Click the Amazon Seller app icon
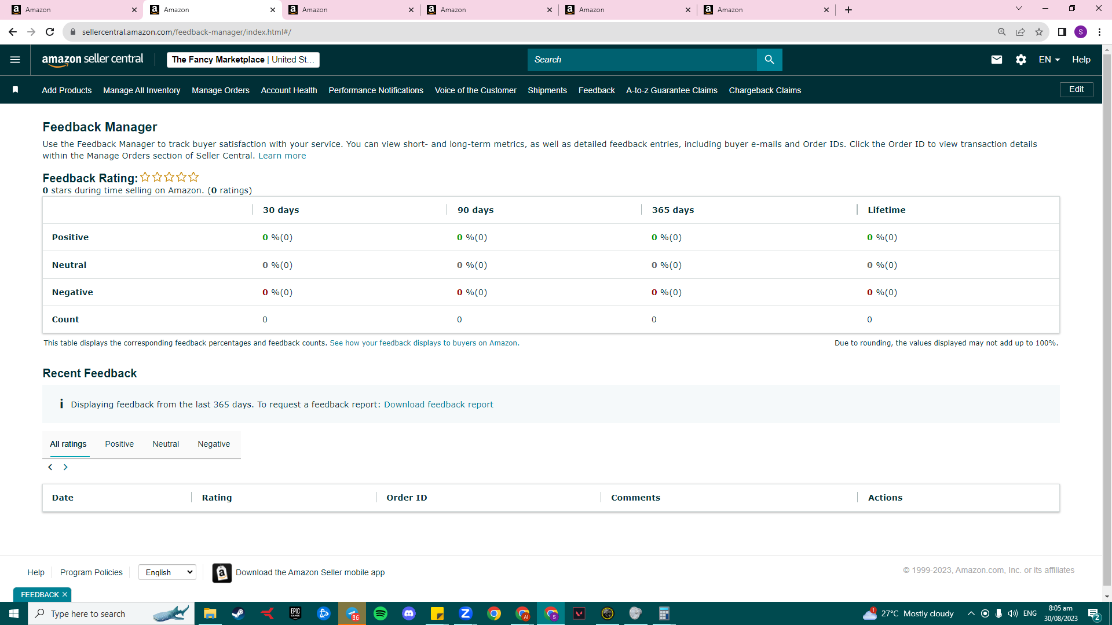The height and width of the screenshot is (625, 1112). point(222,573)
